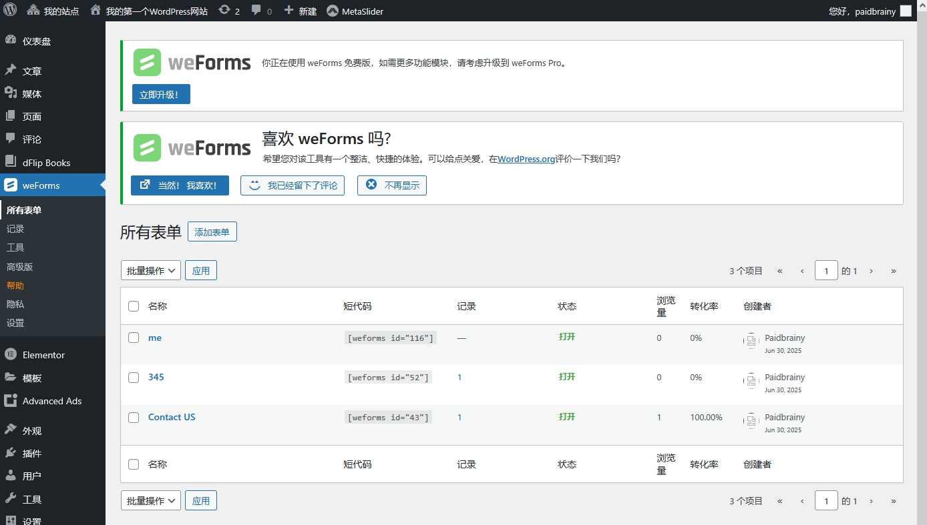
Task: Follow the WordPress.org link
Action: (x=526, y=159)
